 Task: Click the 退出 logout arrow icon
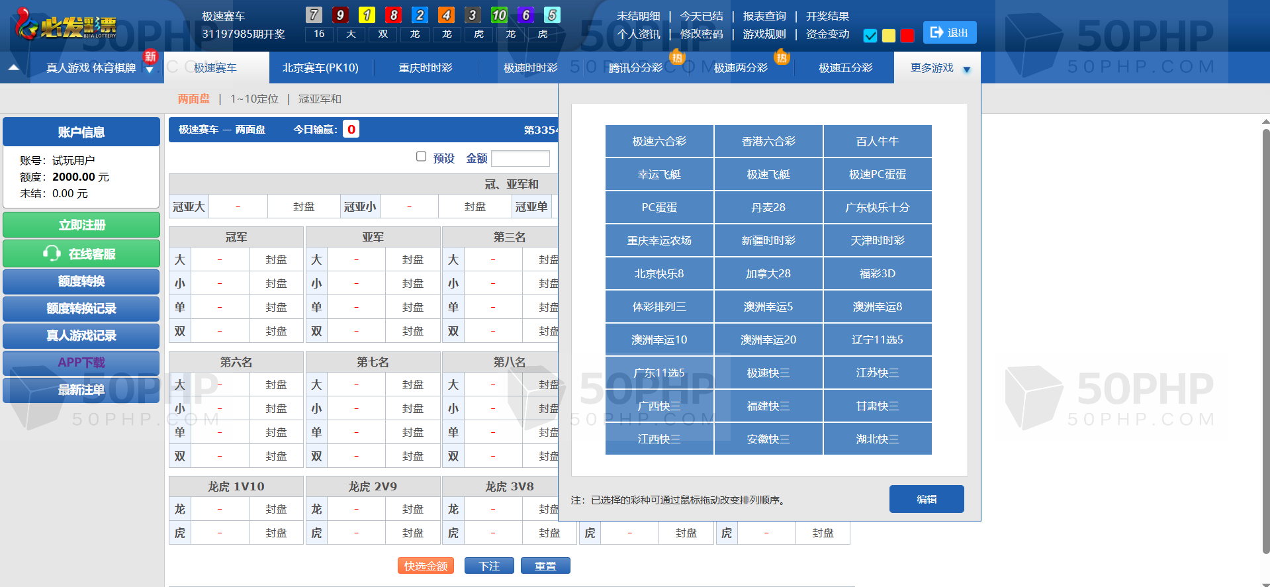click(x=936, y=32)
